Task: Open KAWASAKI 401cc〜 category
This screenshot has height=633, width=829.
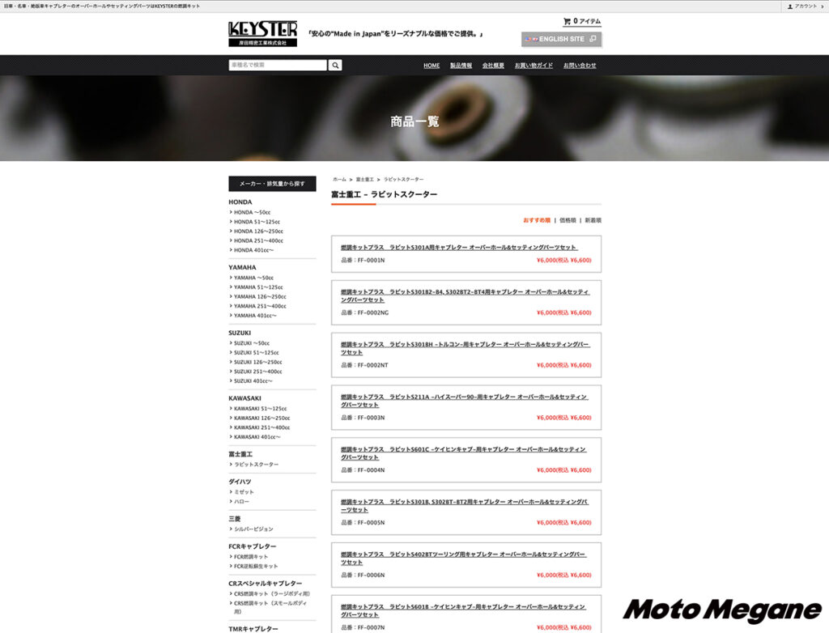Action: coord(257,437)
